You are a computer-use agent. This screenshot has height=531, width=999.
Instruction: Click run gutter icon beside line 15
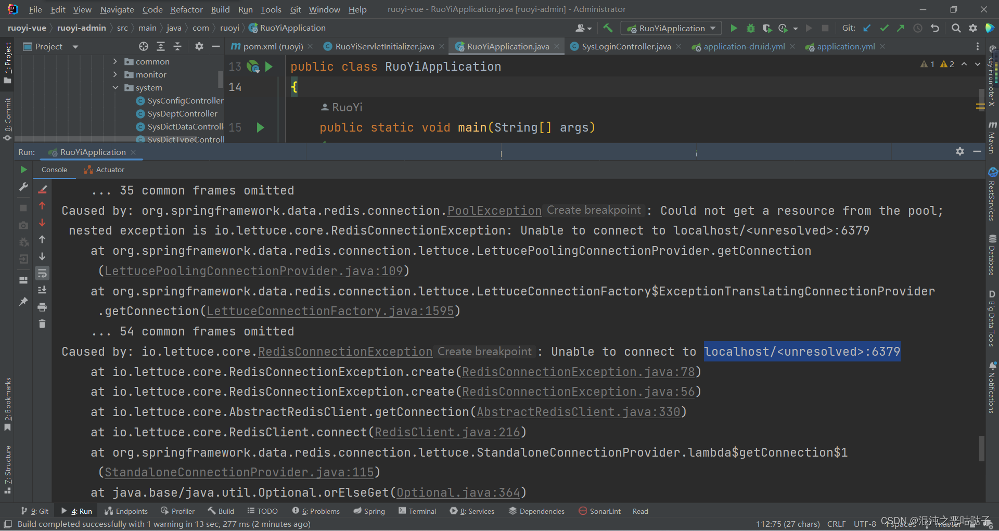[260, 127]
